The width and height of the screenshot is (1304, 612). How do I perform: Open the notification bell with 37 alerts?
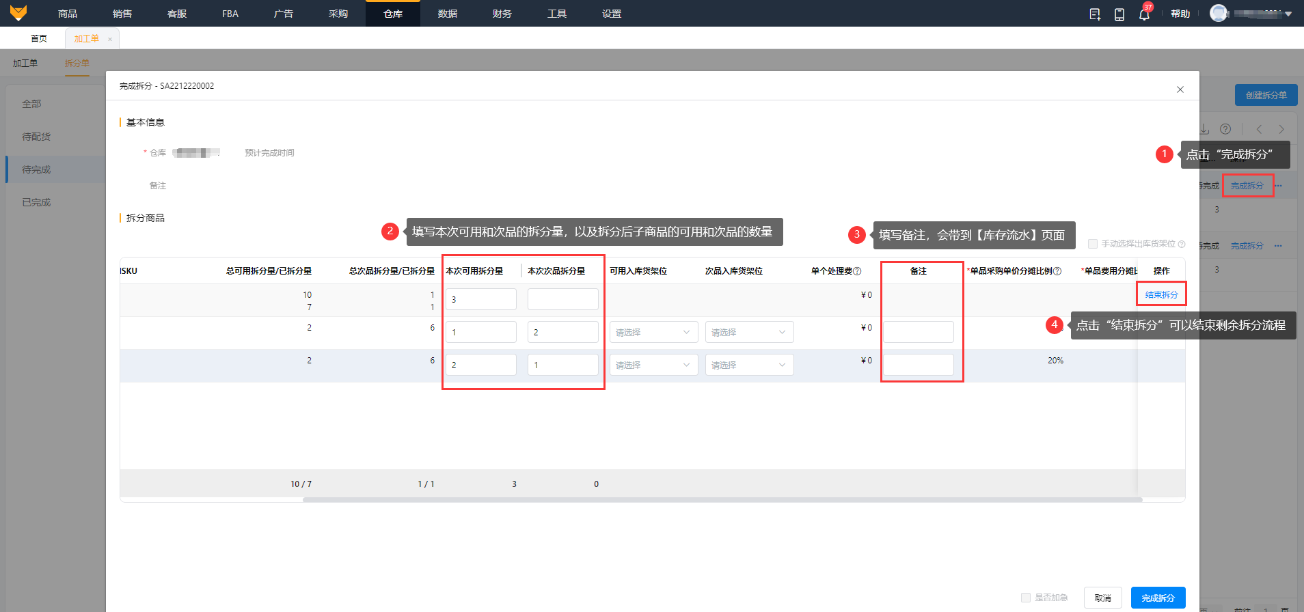1144,14
